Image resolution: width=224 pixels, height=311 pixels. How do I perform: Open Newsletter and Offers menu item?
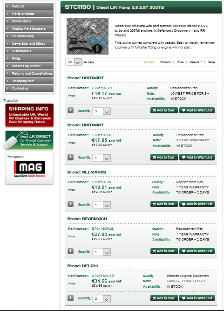29,44
